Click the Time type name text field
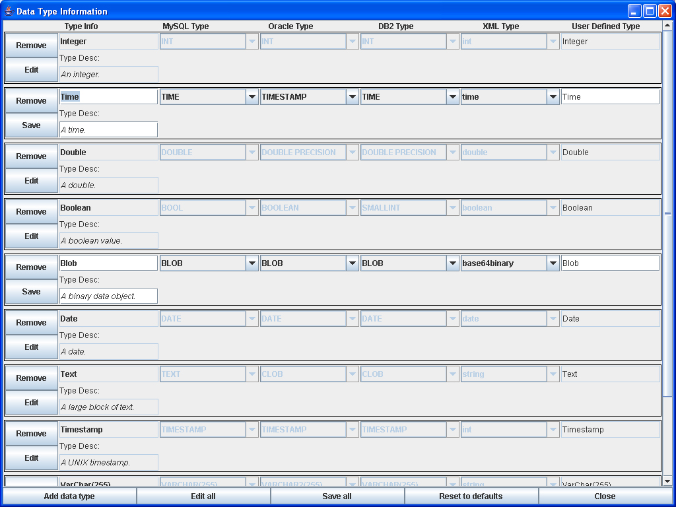 (x=108, y=97)
